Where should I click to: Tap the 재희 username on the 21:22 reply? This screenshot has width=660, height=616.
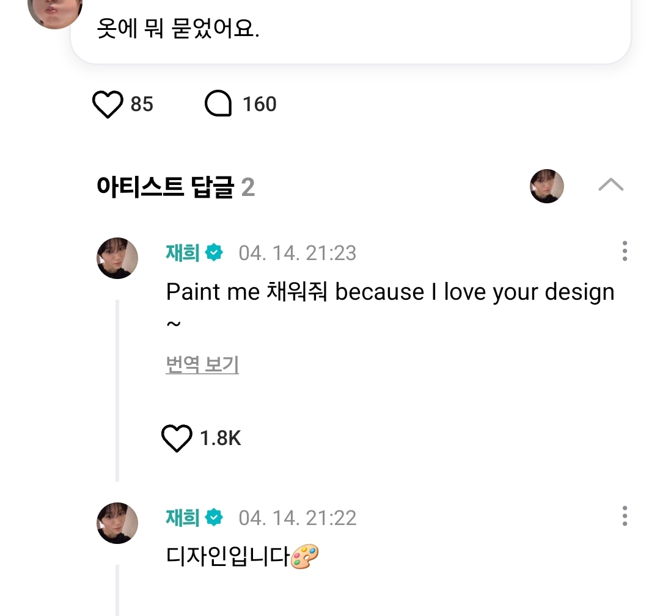[183, 518]
